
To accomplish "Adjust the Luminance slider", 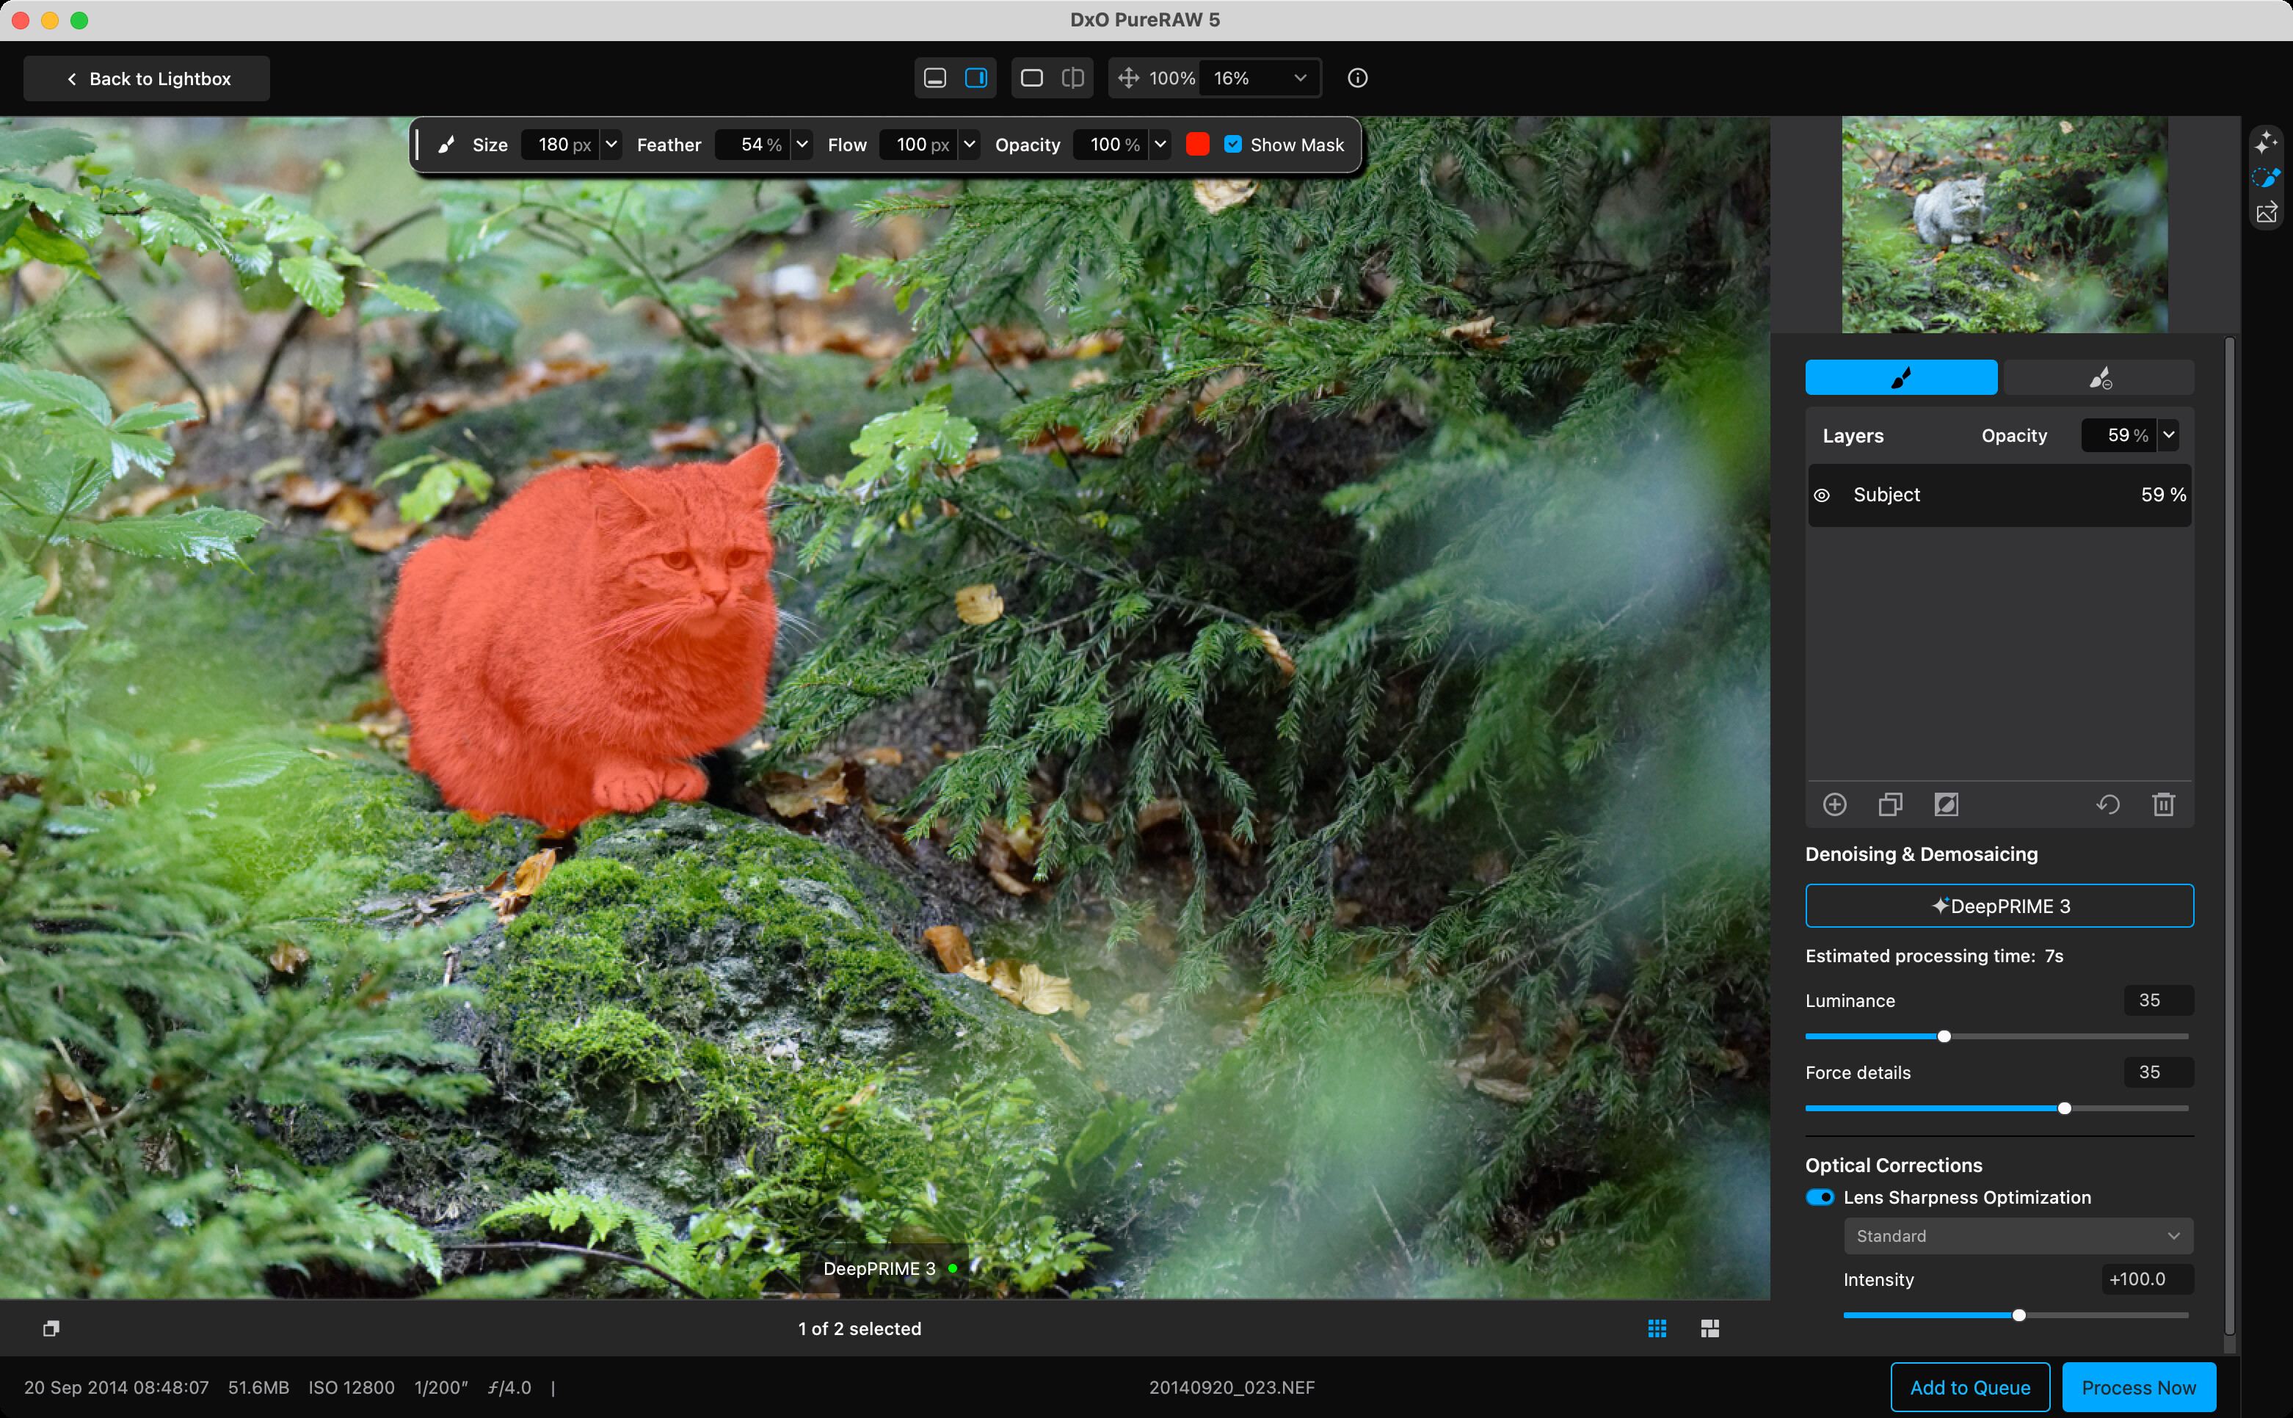I will tap(1944, 1036).
